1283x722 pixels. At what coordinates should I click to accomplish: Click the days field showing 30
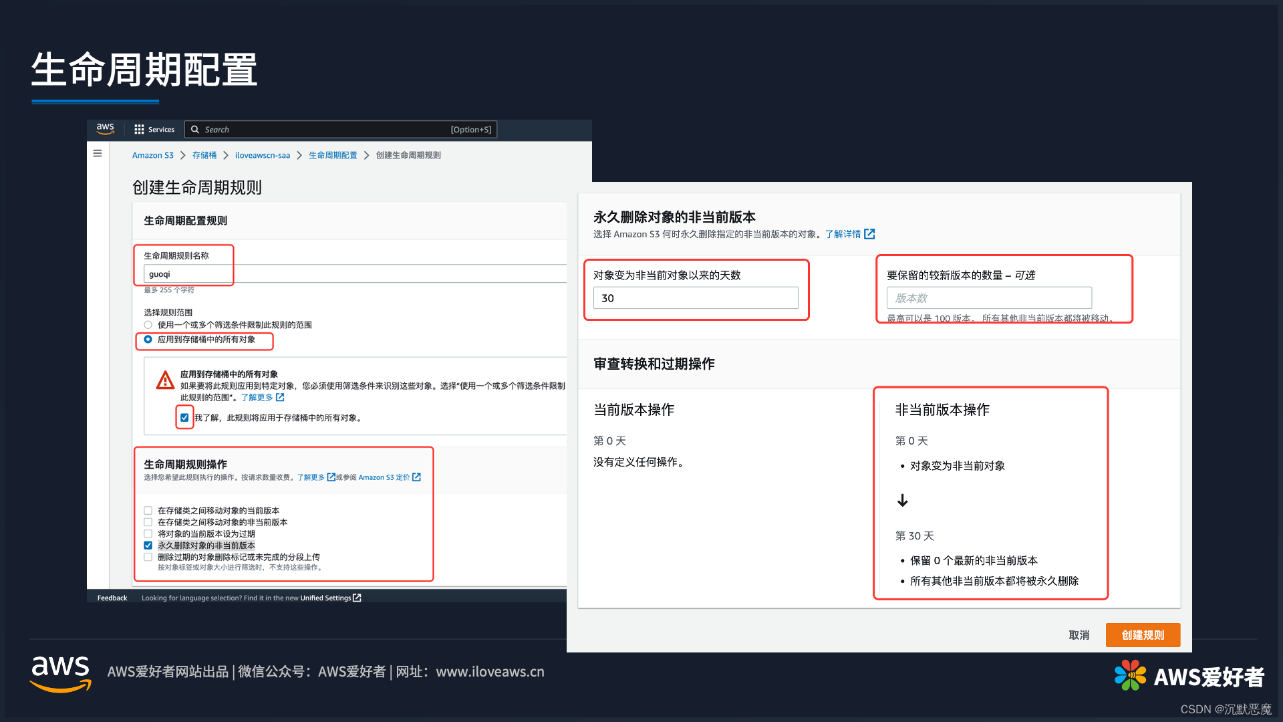coord(696,298)
